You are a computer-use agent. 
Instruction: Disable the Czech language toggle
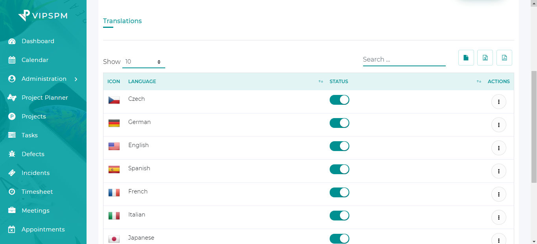click(x=339, y=100)
